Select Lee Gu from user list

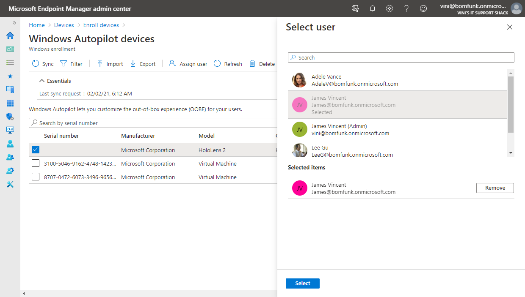point(398,149)
